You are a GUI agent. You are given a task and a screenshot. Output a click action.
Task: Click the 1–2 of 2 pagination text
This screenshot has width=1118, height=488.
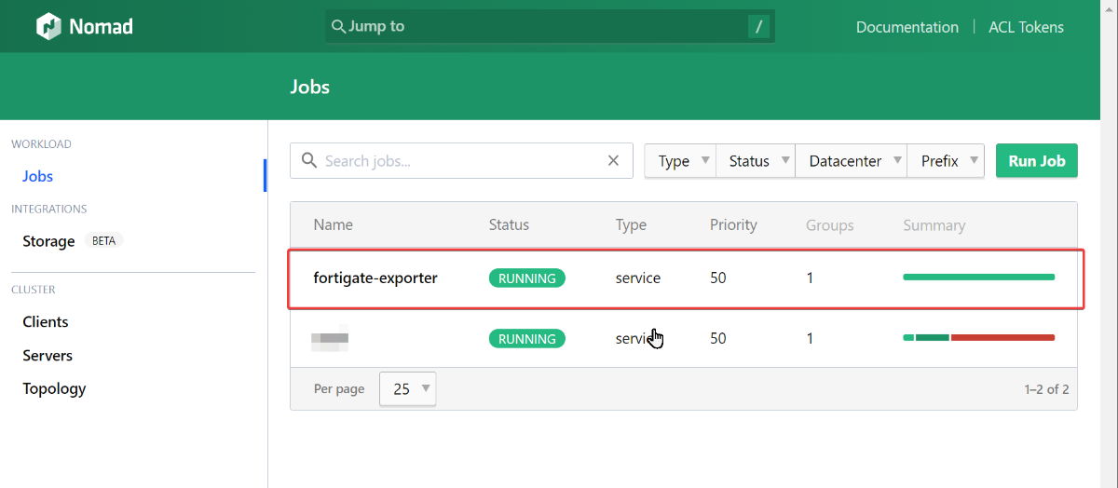pyautogui.click(x=1046, y=389)
